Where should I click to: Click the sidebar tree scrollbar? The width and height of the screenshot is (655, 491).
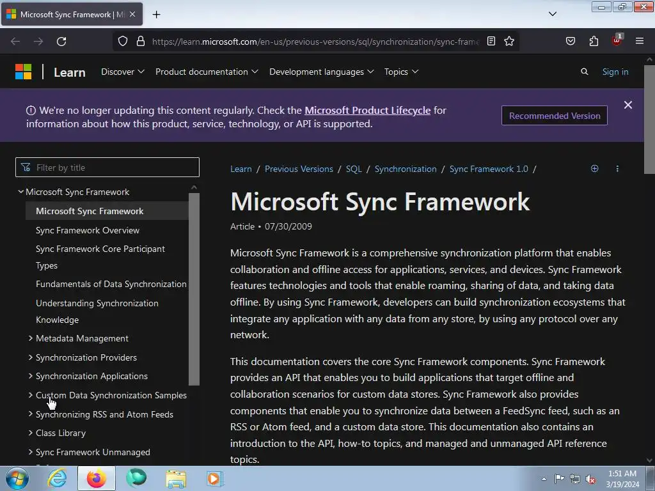pos(194,289)
